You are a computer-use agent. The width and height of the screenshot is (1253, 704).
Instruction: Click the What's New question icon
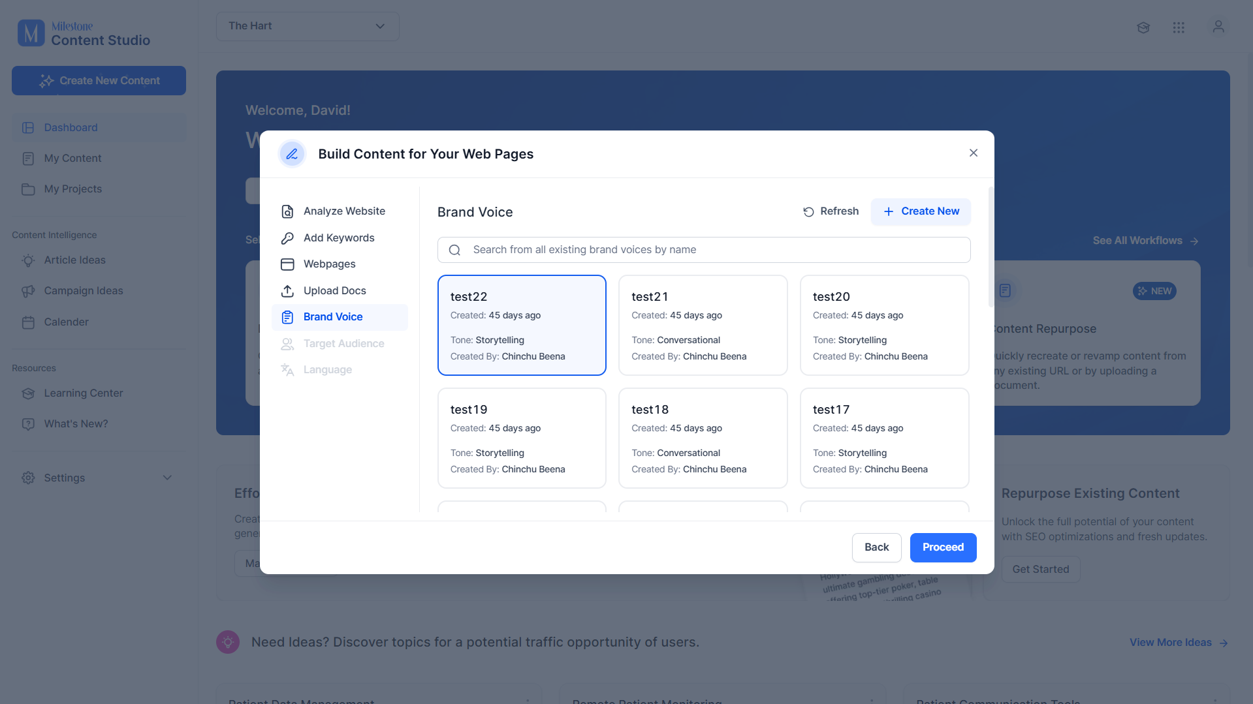click(x=28, y=424)
